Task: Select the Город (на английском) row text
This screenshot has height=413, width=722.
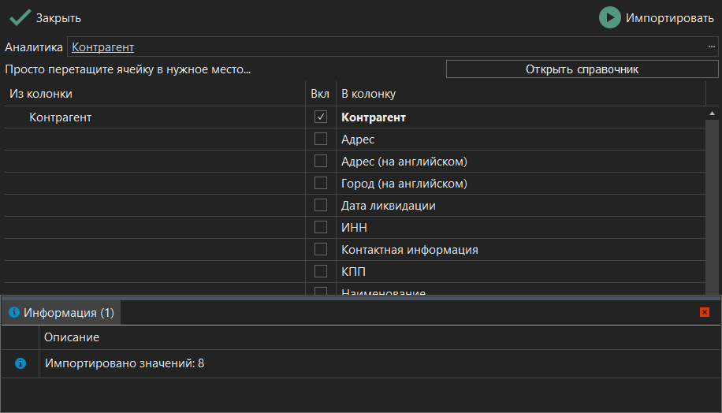Action: [404, 184]
